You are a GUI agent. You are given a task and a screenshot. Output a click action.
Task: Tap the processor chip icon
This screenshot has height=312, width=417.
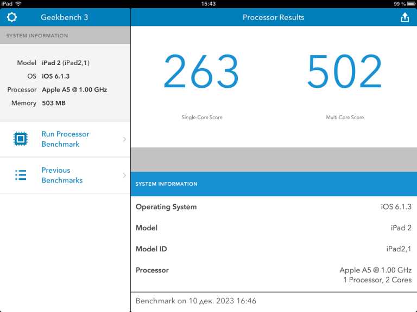[x=21, y=139]
